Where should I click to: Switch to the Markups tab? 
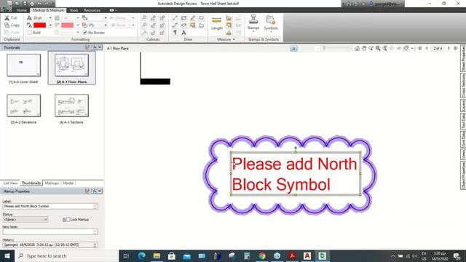pos(52,183)
